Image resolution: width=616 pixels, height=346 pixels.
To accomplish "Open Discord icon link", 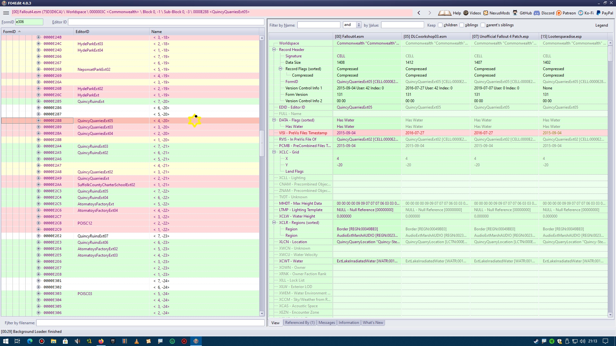I will (537, 13).
